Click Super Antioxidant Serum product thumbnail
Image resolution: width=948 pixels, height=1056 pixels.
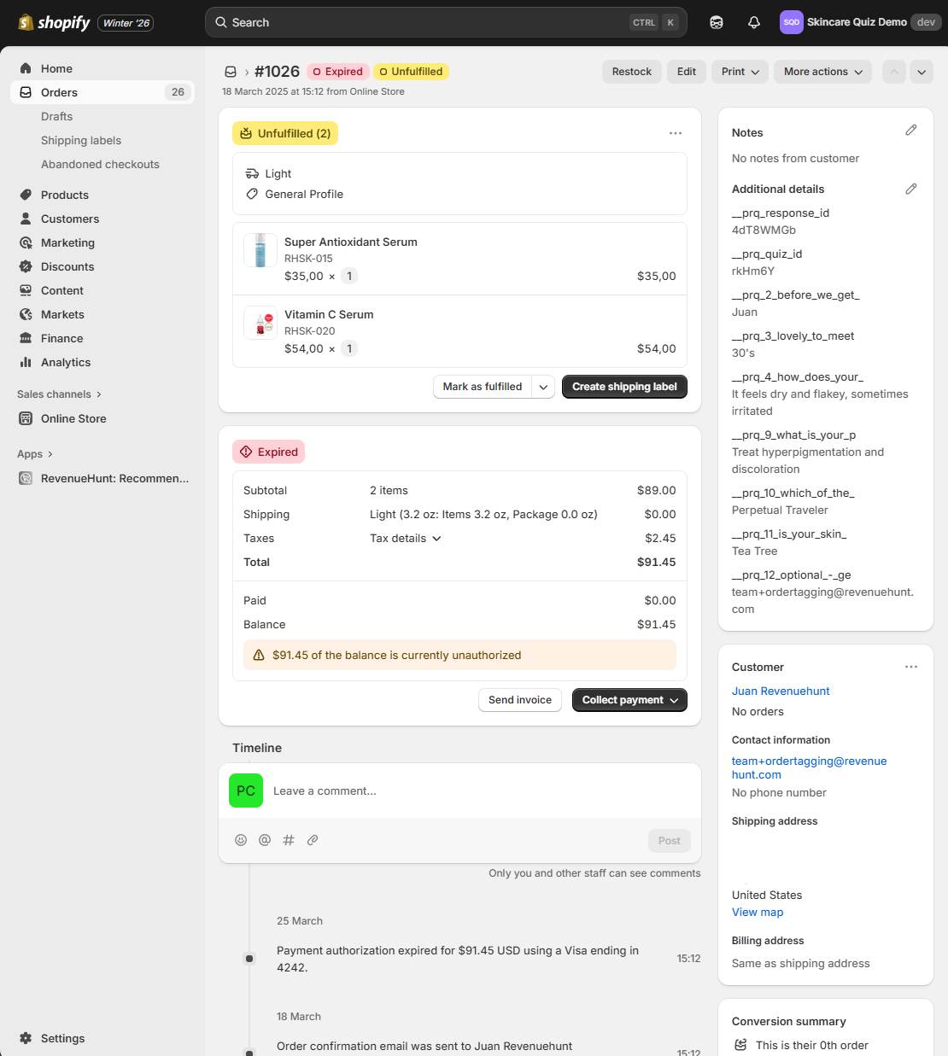[260, 250]
